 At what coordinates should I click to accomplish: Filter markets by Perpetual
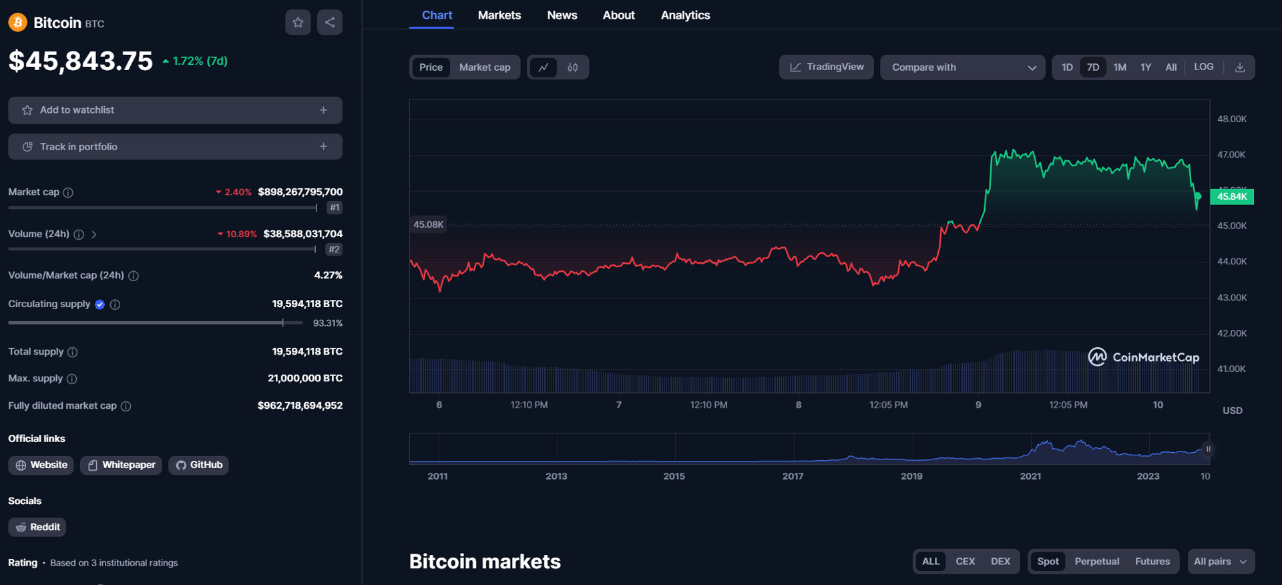click(x=1097, y=562)
